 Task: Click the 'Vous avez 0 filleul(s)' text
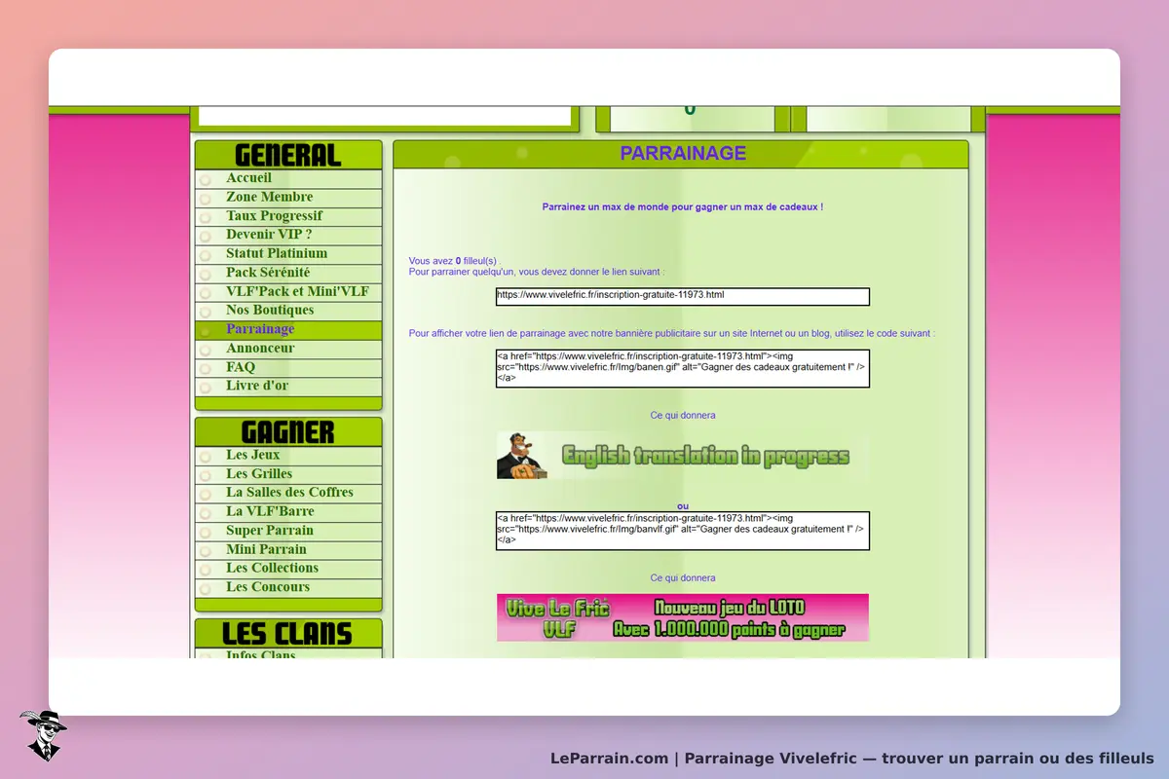[453, 261]
